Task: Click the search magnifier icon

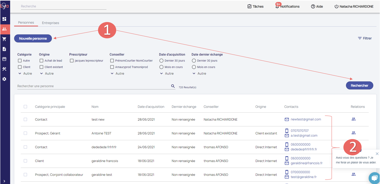Action: coord(173,86)
